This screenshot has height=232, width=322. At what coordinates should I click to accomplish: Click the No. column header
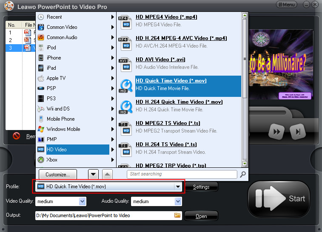(x=14, y=25)
